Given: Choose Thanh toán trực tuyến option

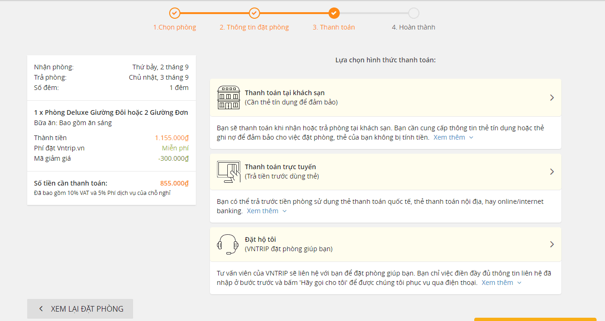Looking at the screenshot, I should 386,172.
